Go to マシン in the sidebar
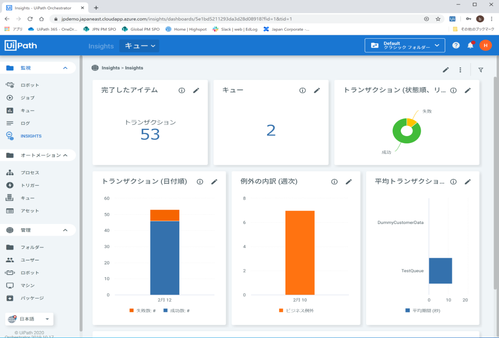 [28, 285]
